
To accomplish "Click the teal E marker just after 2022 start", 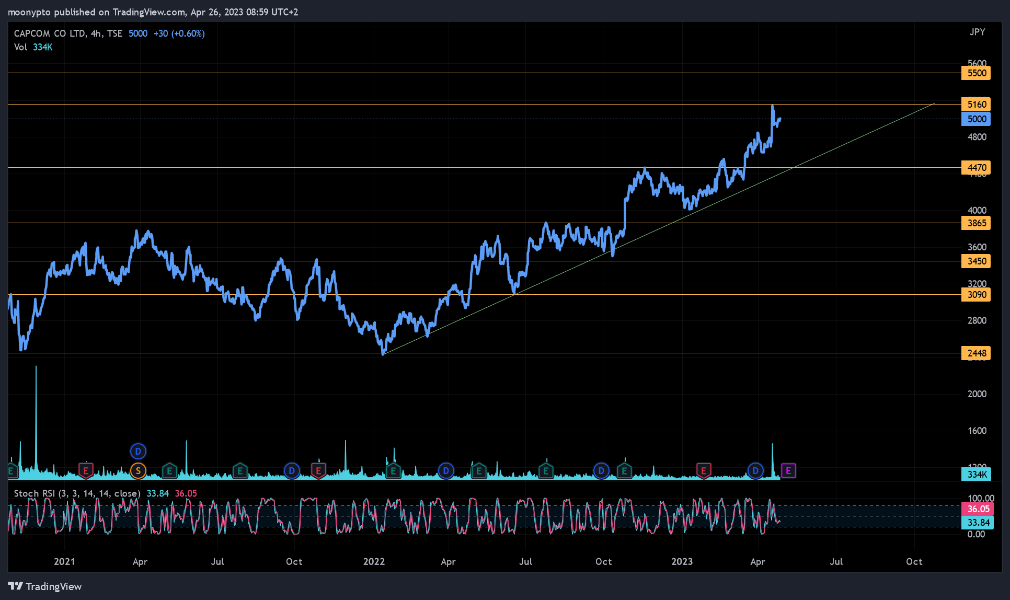I will tap(393, 471).
